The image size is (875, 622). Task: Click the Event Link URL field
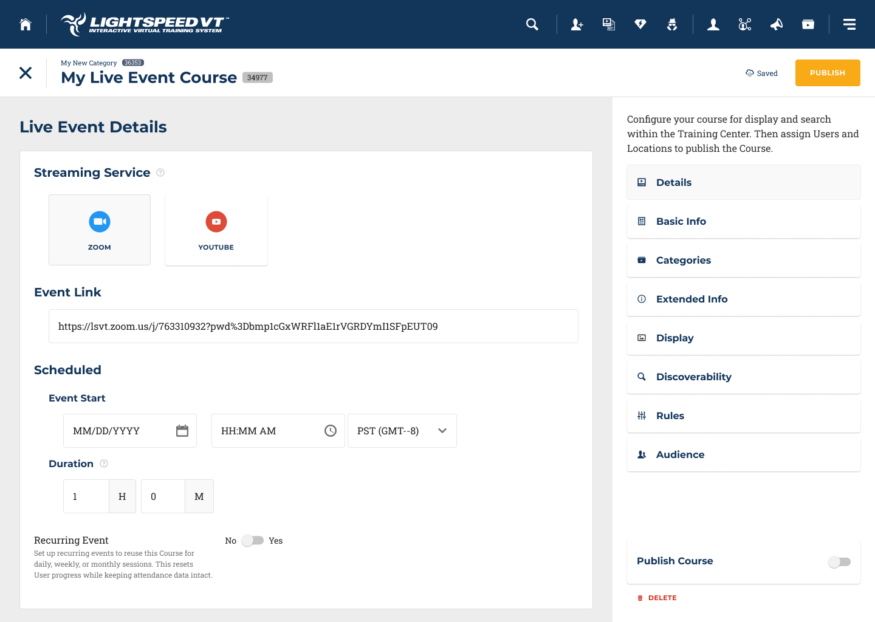[313, 326]
